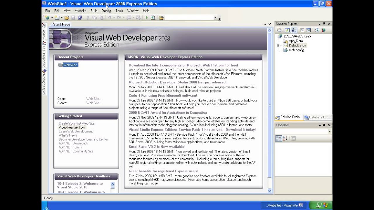The image size is (374, 210).
Task: Toggle Categorized view in Properties panel
Action: click(x=278, y=139)
